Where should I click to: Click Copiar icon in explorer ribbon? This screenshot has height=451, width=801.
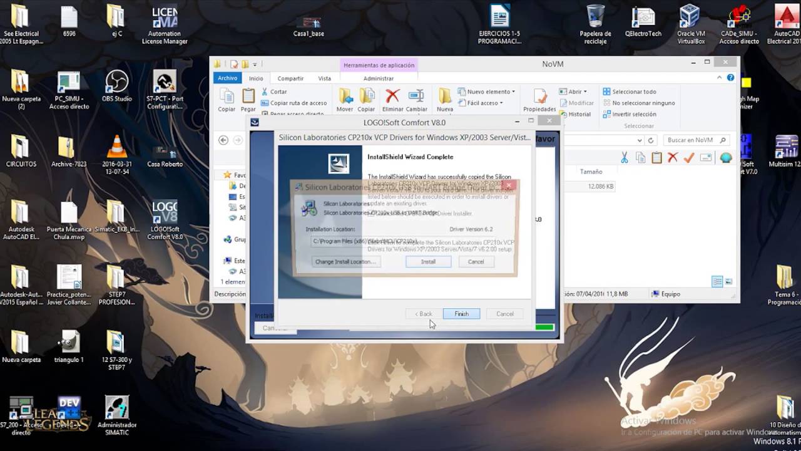coord(227,100)
